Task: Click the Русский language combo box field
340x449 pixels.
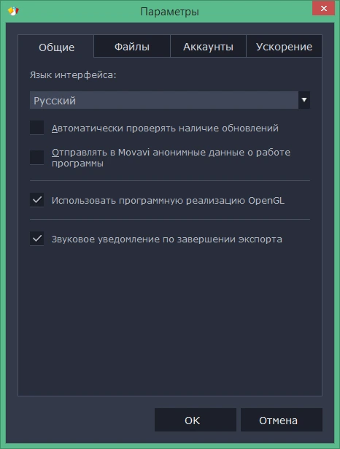Action: [x=170, y=100]
